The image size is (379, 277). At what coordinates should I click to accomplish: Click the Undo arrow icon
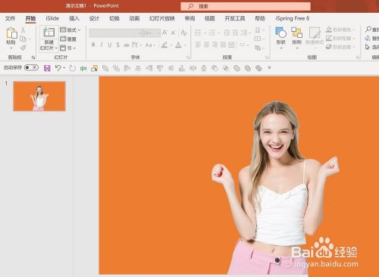58,68
